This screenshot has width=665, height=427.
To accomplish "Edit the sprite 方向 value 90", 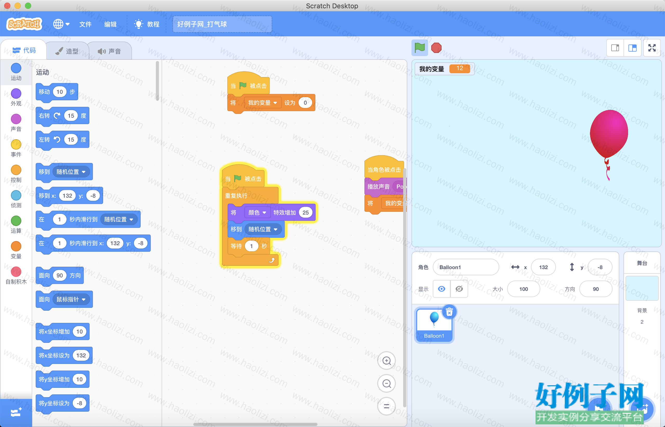I will click(595, 289).
